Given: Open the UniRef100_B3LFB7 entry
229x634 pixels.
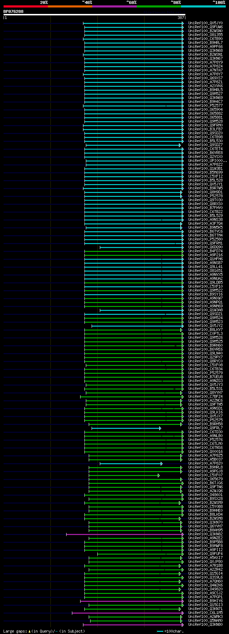Looking at the screenshot, I should tap(205, 129).
